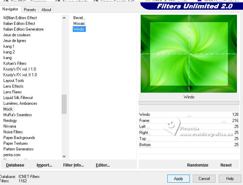Select MuRa's Seamless category
This screenshot has width=243, height=185.
(x=18, y=115)
